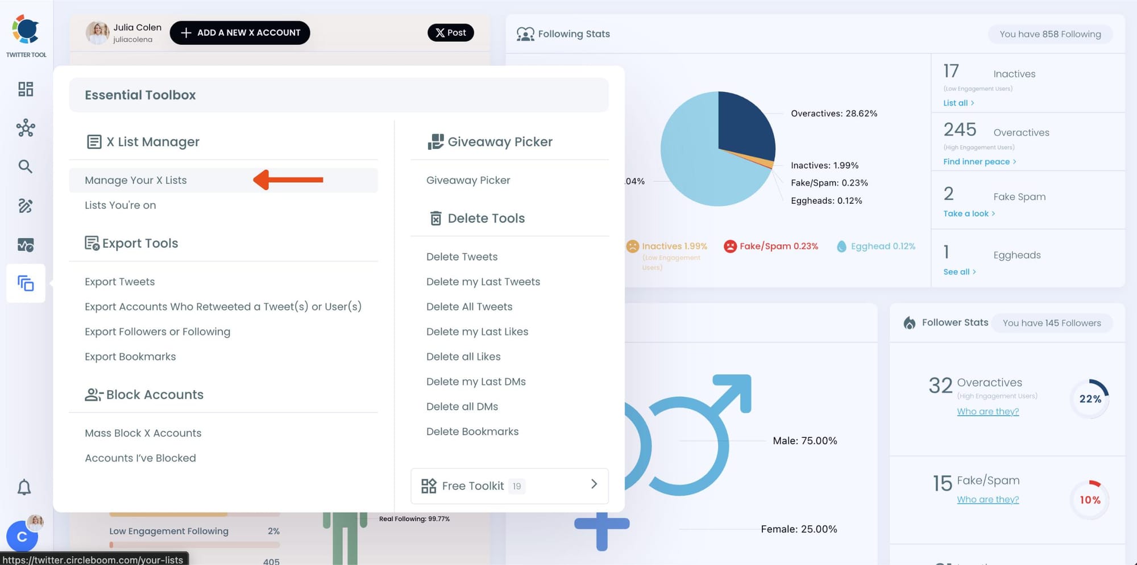
Task: Click the 22% Overactives progress ring
Action: pyautogui.click(x=1090, y=399)
